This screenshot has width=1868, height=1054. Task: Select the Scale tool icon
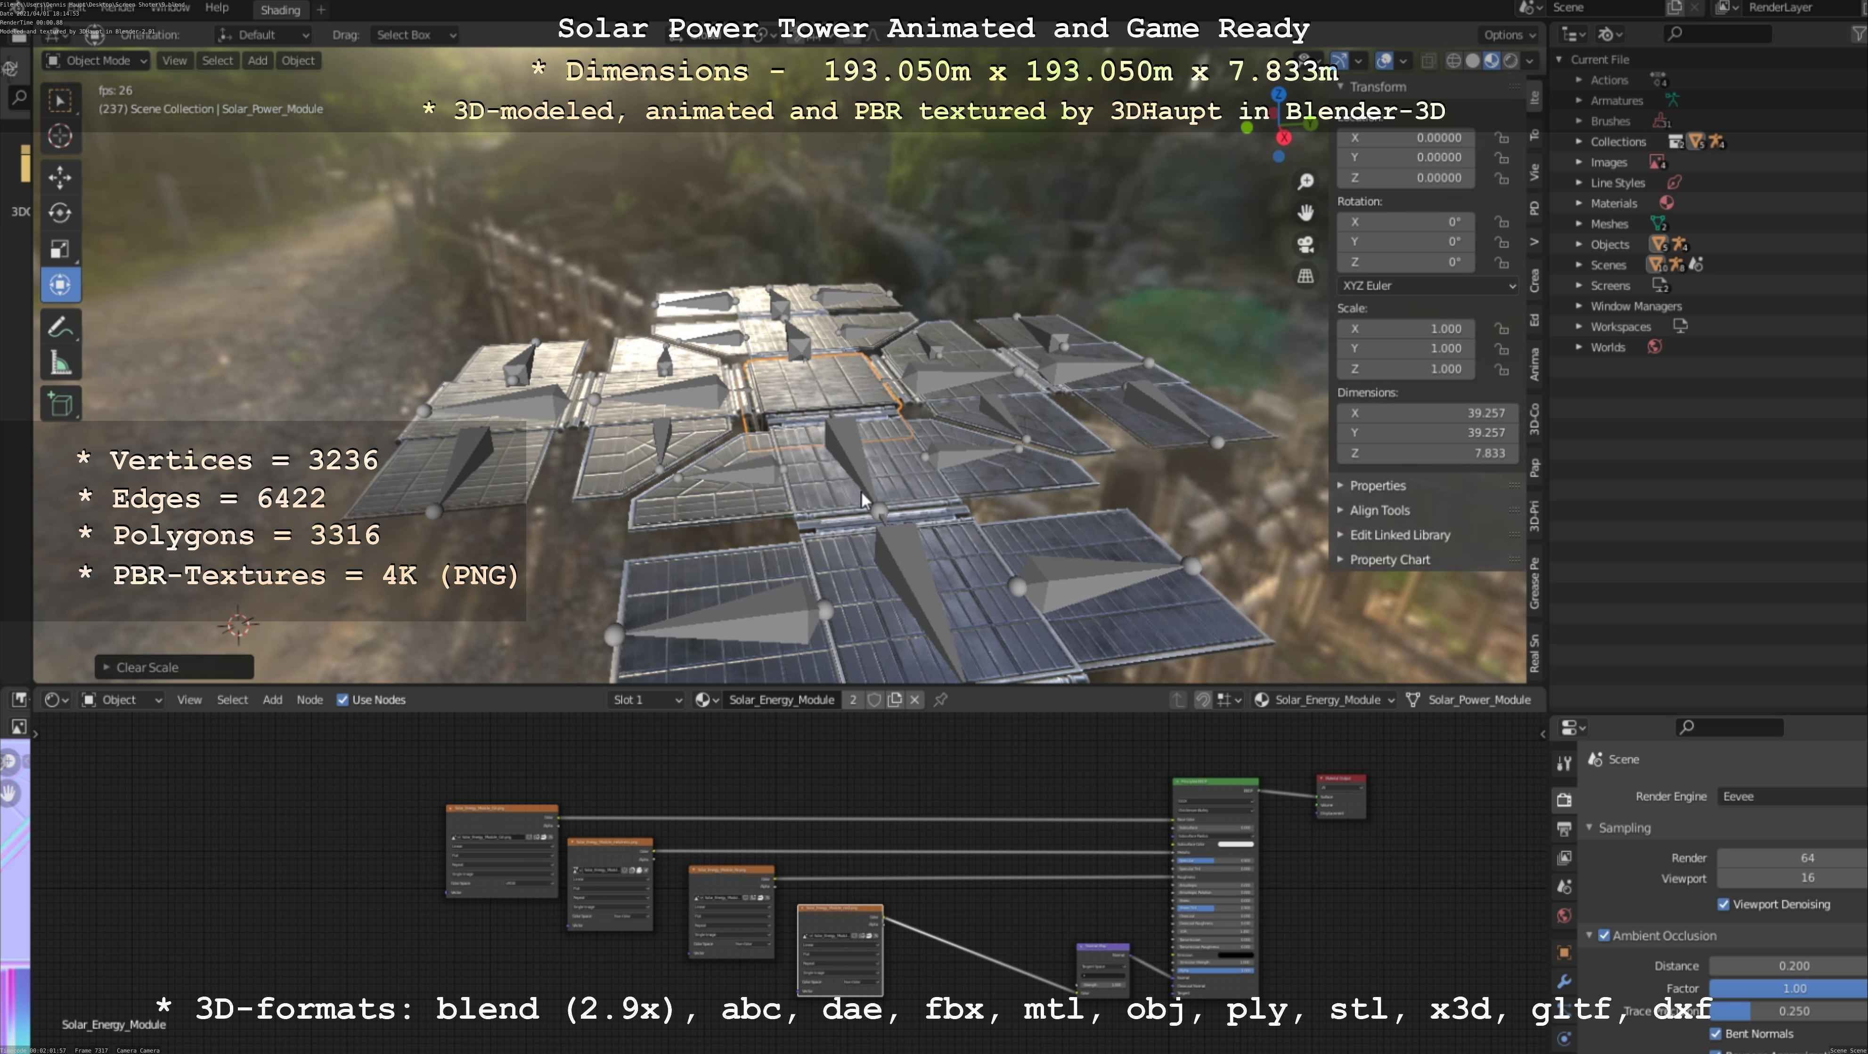(x=60, y=249)
